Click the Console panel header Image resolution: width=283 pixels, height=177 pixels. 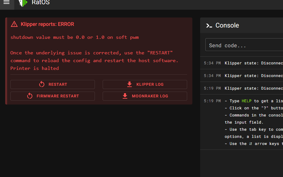[242, 26]
